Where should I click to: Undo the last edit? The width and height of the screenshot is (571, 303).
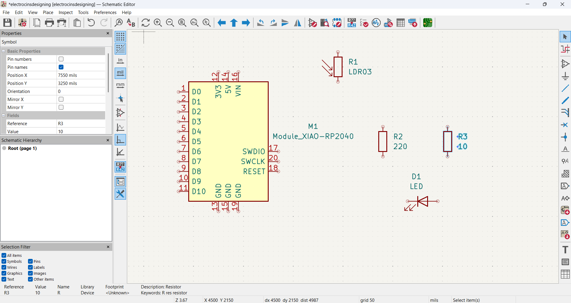point(91,23)
